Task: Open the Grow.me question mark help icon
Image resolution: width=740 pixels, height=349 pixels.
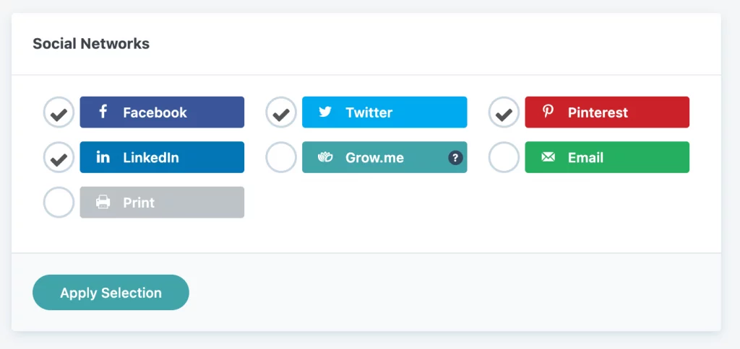Action: (455, 157)
